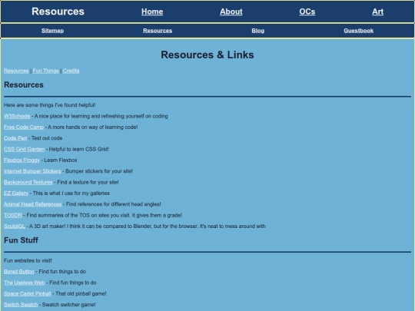Viewport: 415px width, 311px height.
Task: Visit the Code Pen link
Action: [x=15, y=138]
